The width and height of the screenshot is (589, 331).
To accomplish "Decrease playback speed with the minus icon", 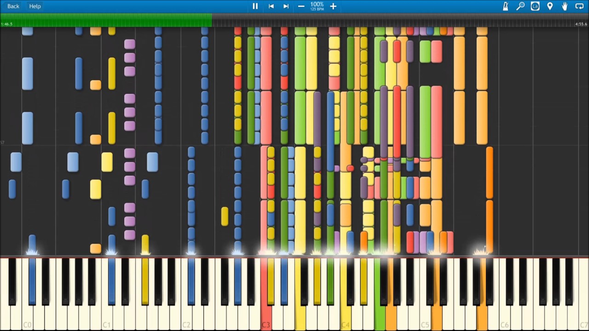I will coord(301,6).
